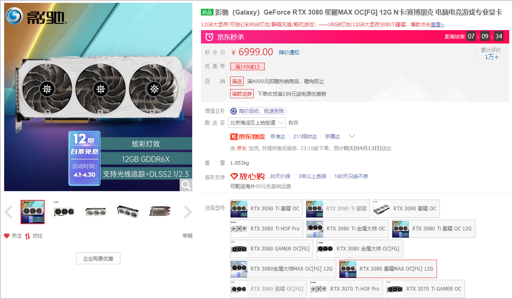
Task: Open the delivery address dropdown 北京海淀区上地街道
Action: 257,123
